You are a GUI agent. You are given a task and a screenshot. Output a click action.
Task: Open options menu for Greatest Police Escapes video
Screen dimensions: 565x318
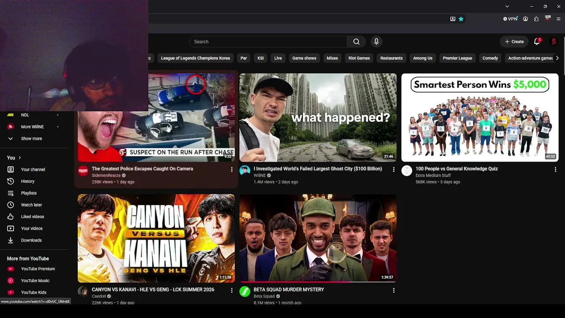[x=232, y=169]
